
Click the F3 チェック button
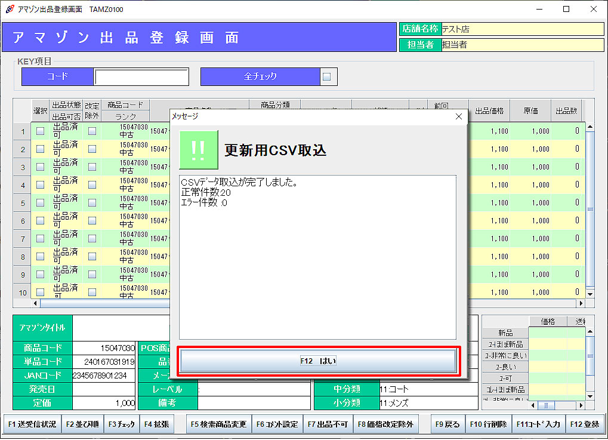click(121, 424)
